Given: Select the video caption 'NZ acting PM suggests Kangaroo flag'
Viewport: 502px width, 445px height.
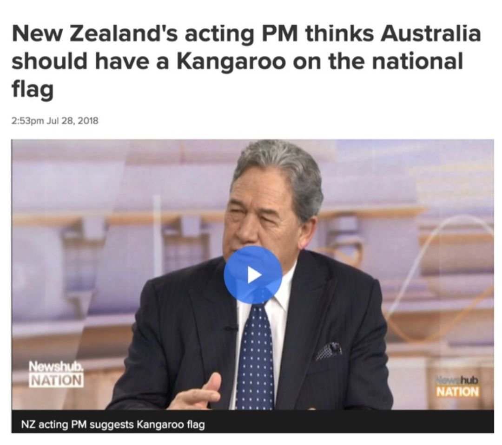Looking at the screenshot, I should (112, 425).
